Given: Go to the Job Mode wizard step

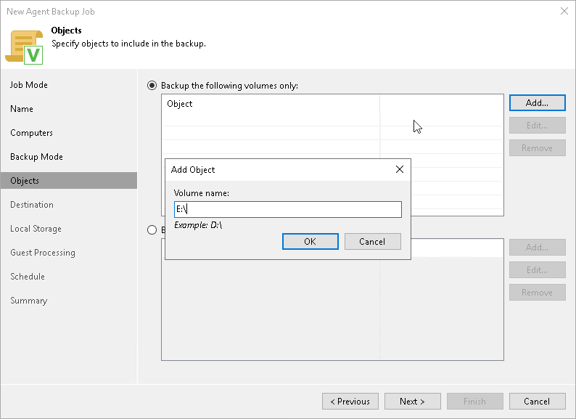Looking at the screenshot, I should pyautogui.click(x=29, y=85).
